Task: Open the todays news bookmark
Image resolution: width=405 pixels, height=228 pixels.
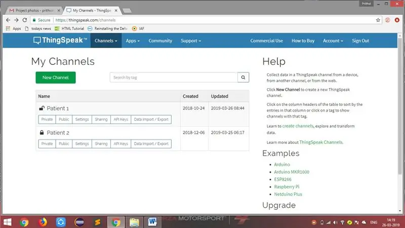Action: tap(38, 28)
